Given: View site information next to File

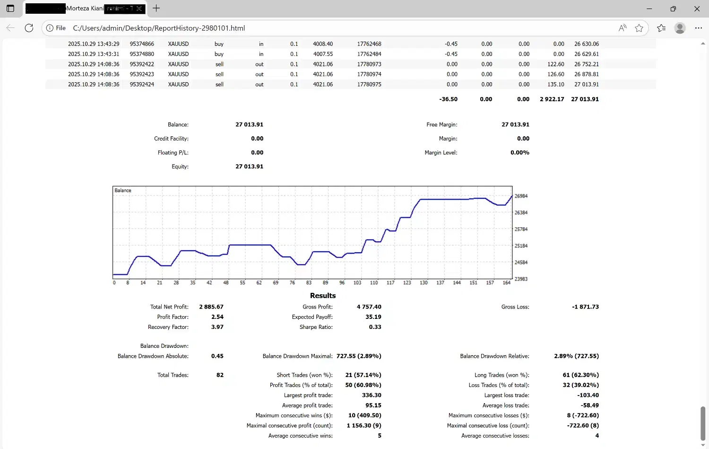Looking at the screenshot, I should tap(50, 28).
